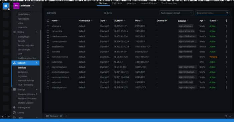Open the Namespace: default dropdown
The height and width of the screenshot is (122, 234).
(x=177, y=13)
